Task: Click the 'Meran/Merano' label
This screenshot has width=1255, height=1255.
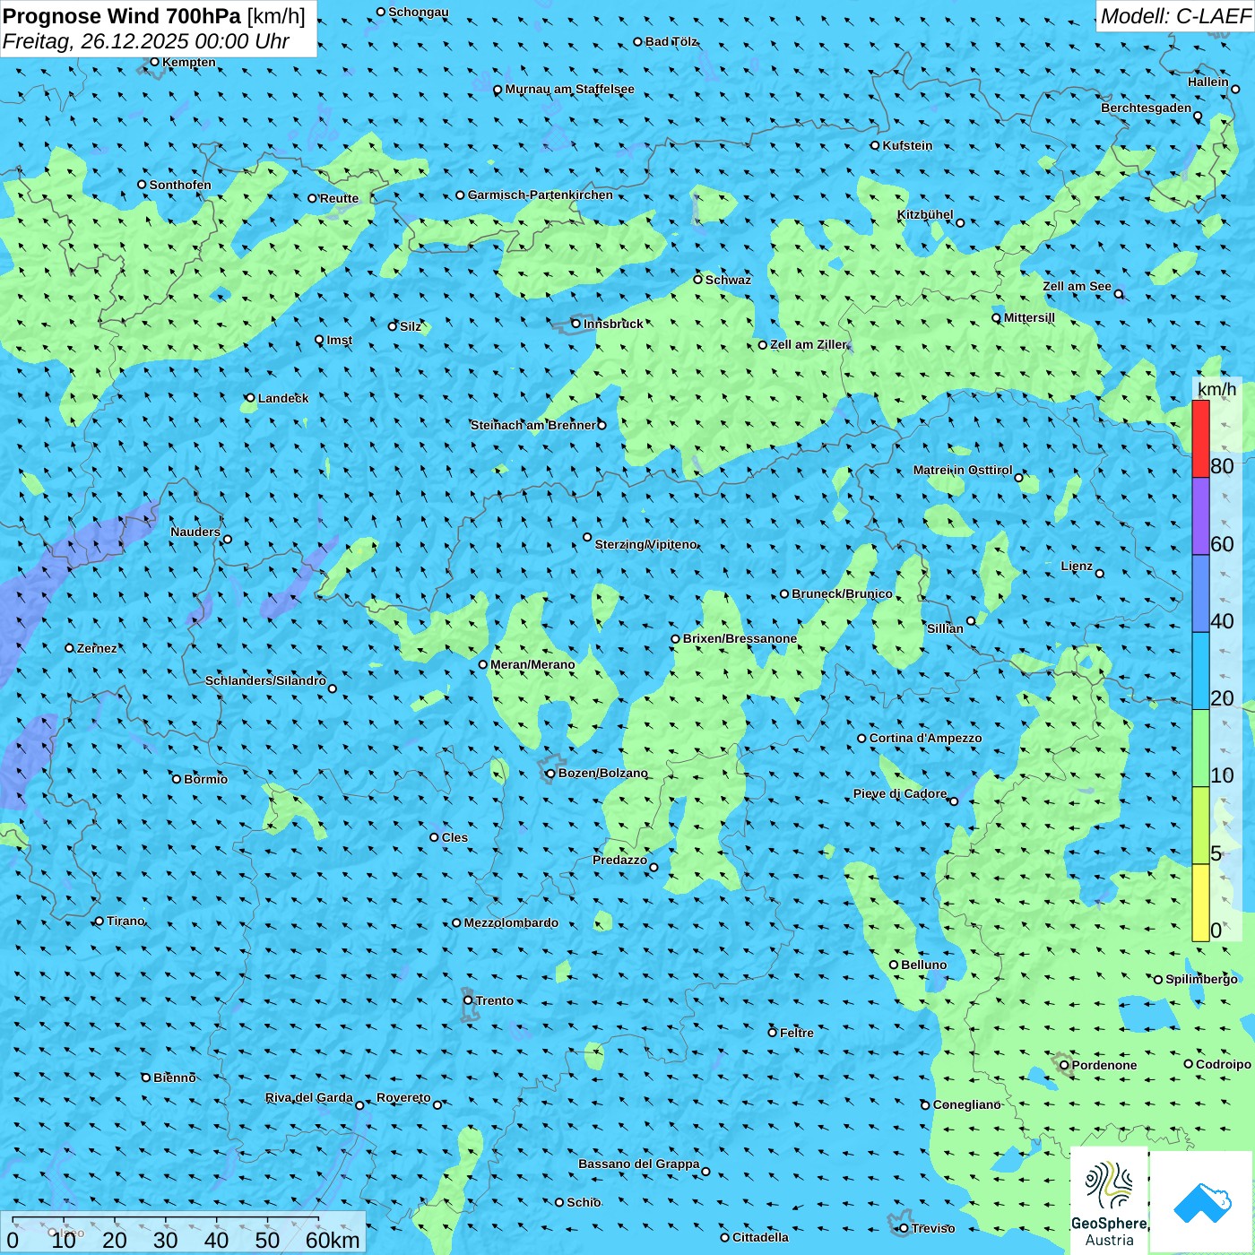Action: pyautogui.click(x=532, y=664)
